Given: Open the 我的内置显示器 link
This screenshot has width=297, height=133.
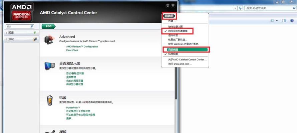Looking at the screenshot, I should click(x=75, y=81).
